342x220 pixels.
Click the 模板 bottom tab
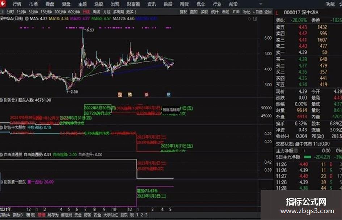[31, 215]
